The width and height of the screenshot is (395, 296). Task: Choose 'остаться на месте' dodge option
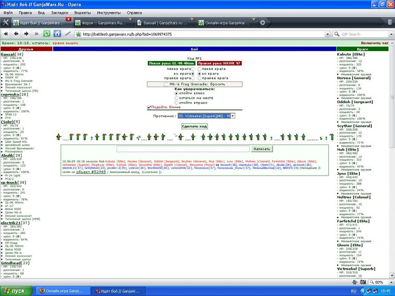(176, 98)
